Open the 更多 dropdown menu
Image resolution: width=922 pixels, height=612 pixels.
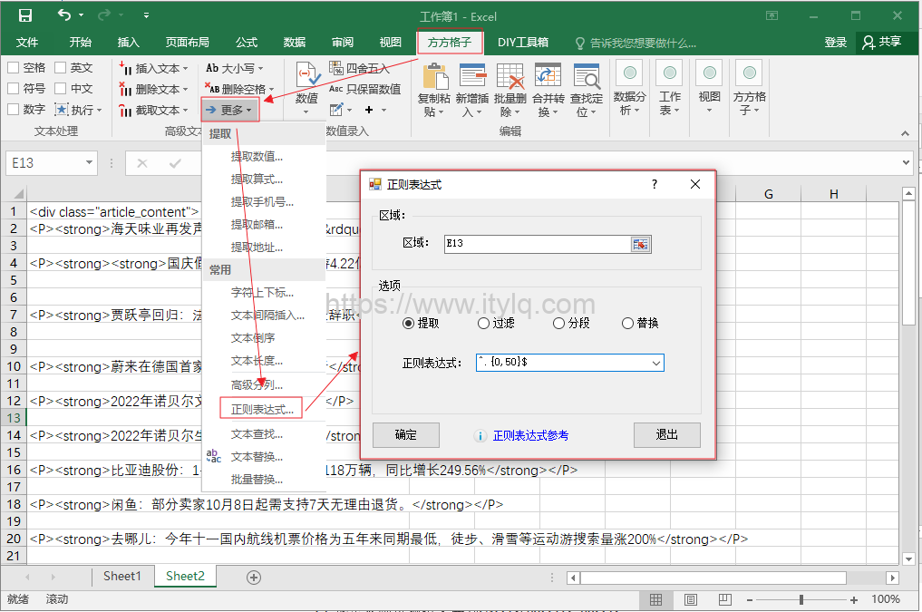229,109
